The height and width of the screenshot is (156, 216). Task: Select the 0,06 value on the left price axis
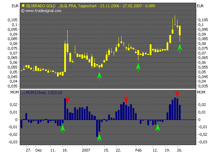point(13,62)
